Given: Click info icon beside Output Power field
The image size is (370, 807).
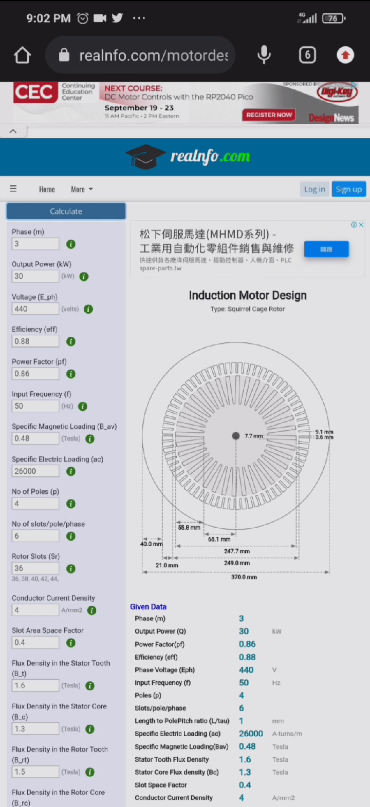Looking at the screenshot, I should click(x=84, y=277).
